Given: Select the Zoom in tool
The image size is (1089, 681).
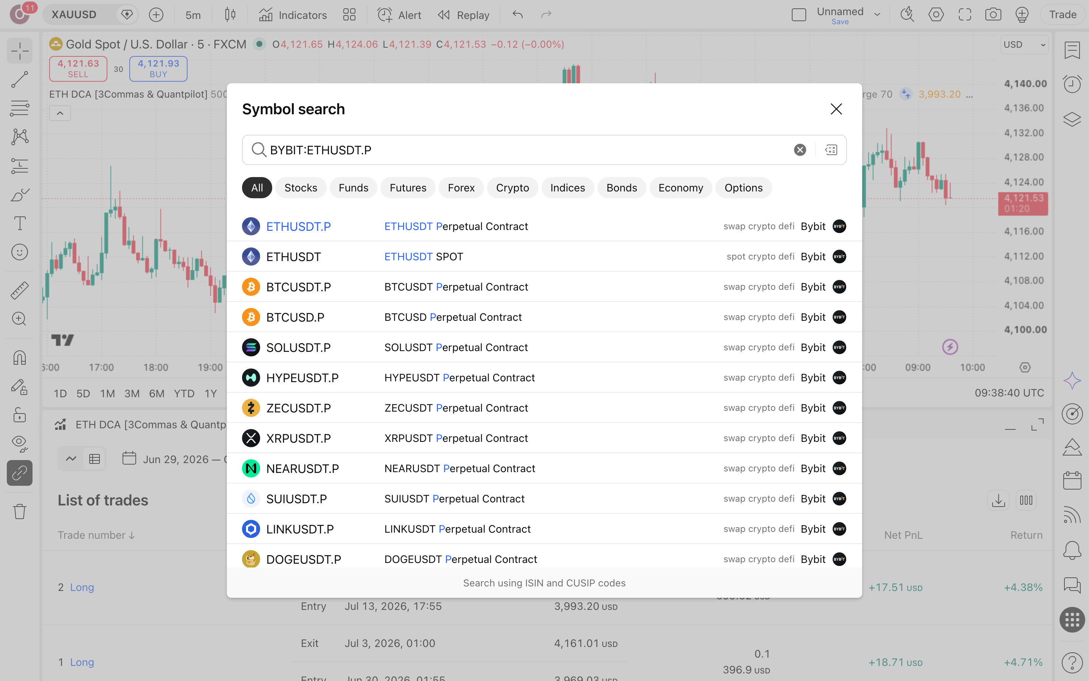Looking at the screenshot, I should 20,319.
